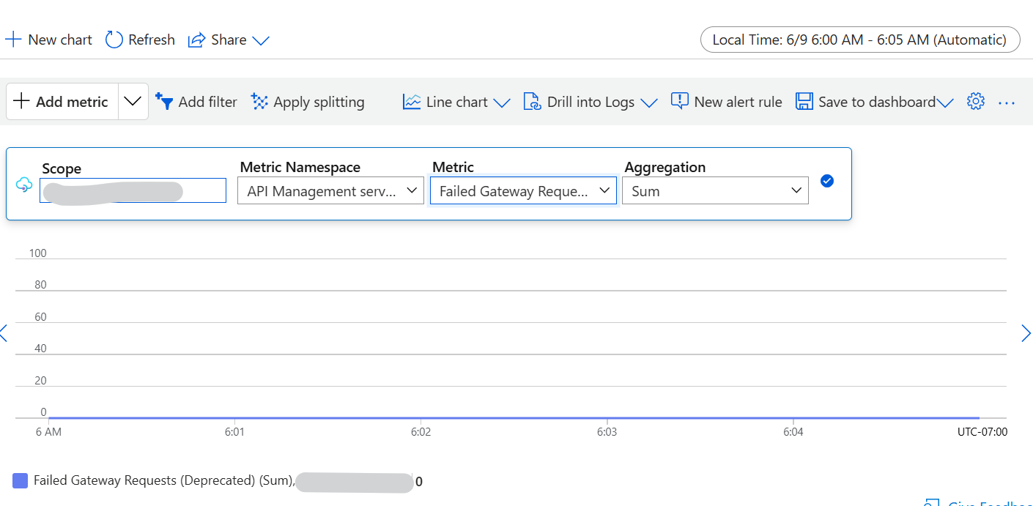The height and width of the screenshot is (506, 1033).
Task: Click the Failed Gateway Requests legend color swatch
Action: click(x=20, y=480)
